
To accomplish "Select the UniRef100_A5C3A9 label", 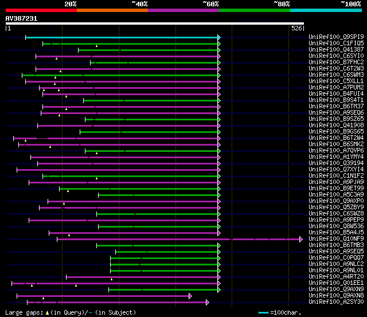I will click(336, 195).
